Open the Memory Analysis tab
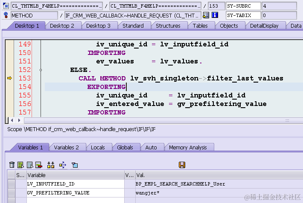Image resolution: width=303 pixels, height=203 pixels. click(188, 148)
